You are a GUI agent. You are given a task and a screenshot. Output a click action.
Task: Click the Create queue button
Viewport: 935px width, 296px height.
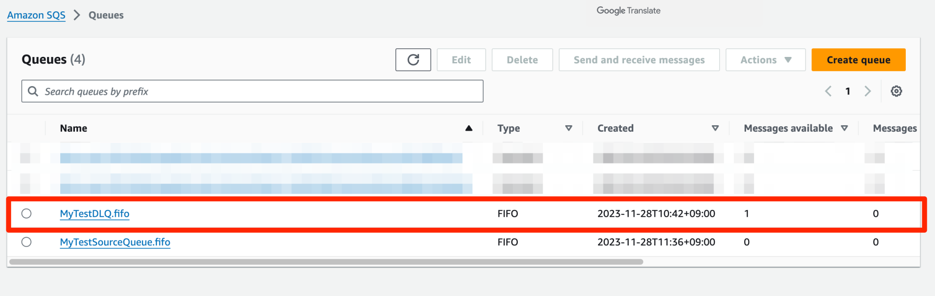coord(858,60)
